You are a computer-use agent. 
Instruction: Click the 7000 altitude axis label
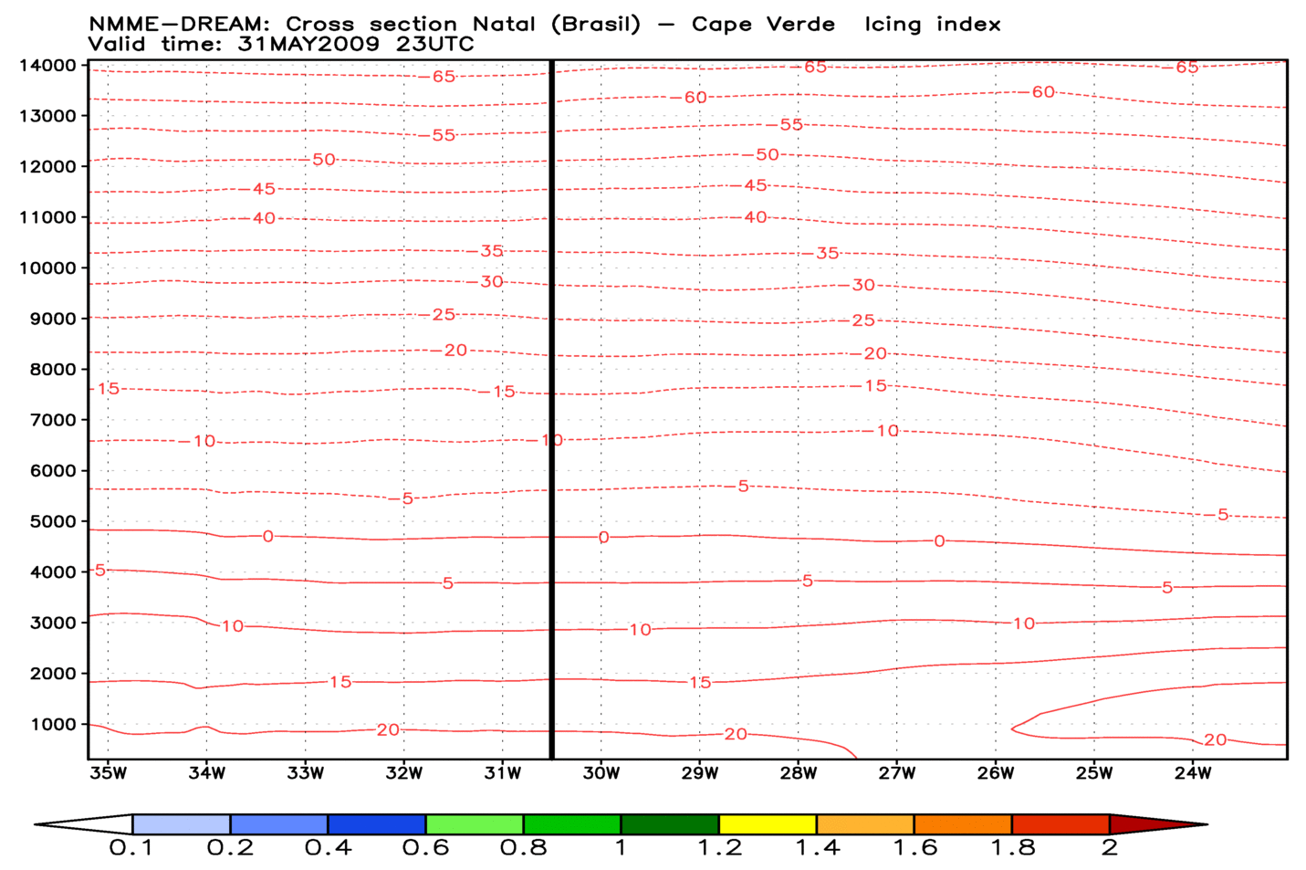[x=53, y=420]
